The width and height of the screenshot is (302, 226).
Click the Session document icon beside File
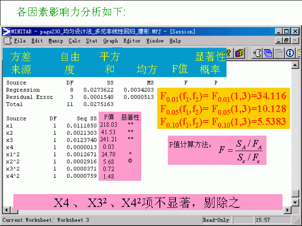[x=7, y=41]
